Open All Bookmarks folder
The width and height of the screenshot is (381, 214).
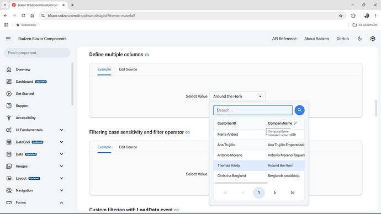click(x=365, y=25)
